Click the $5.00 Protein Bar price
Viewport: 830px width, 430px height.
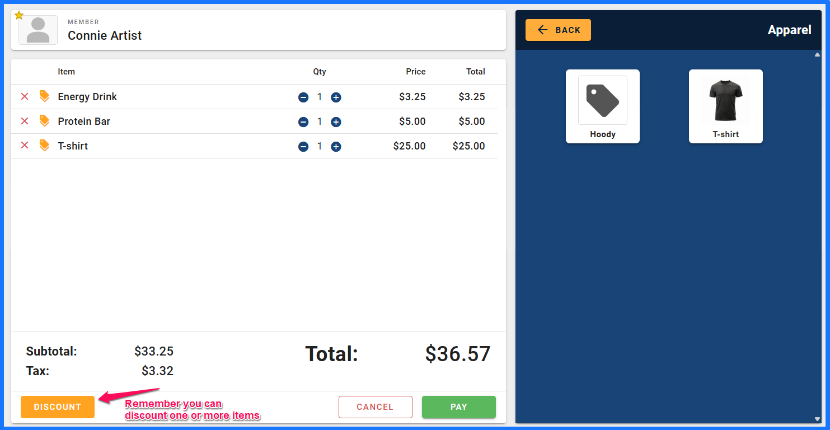coord(412,121)
